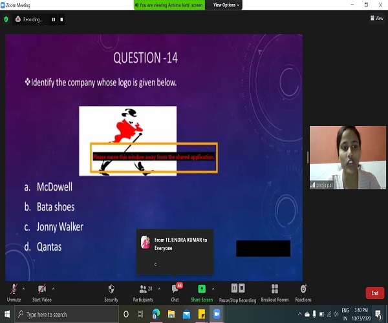
Task: Open Windows Start menu
Action: [x=7, y=314]
